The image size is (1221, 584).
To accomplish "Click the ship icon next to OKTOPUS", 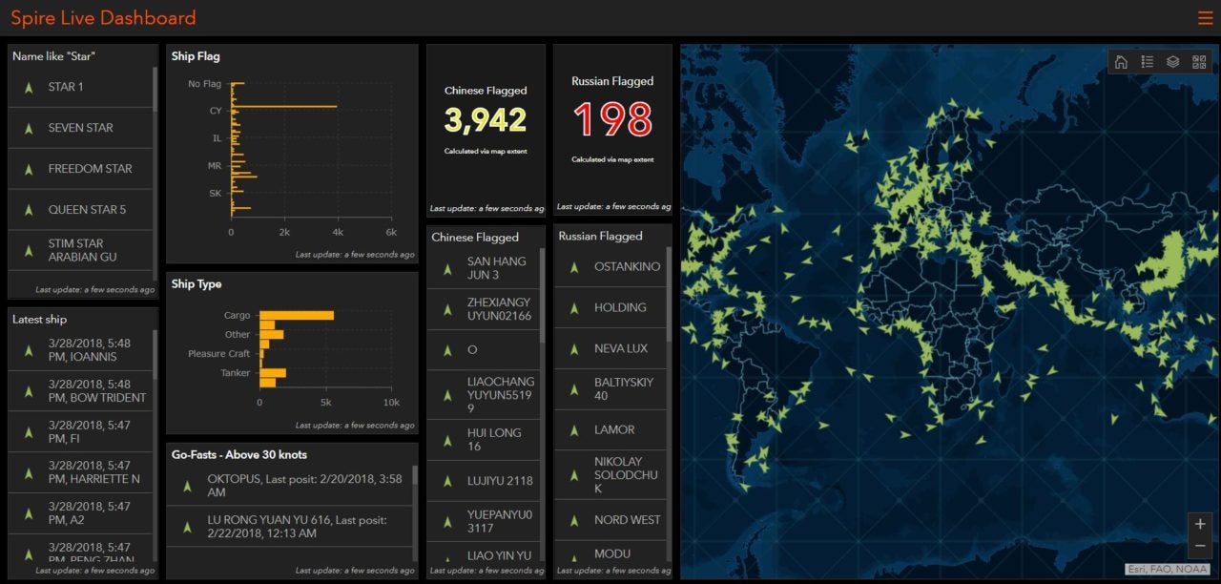I will pyautogui.click(x=187, y=486).
